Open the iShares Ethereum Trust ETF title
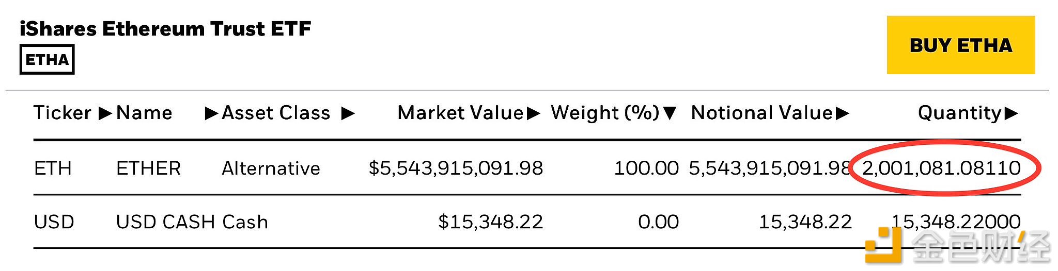Image resolution: width=1058 pixels, height=271 pixels. pos(165,29)
